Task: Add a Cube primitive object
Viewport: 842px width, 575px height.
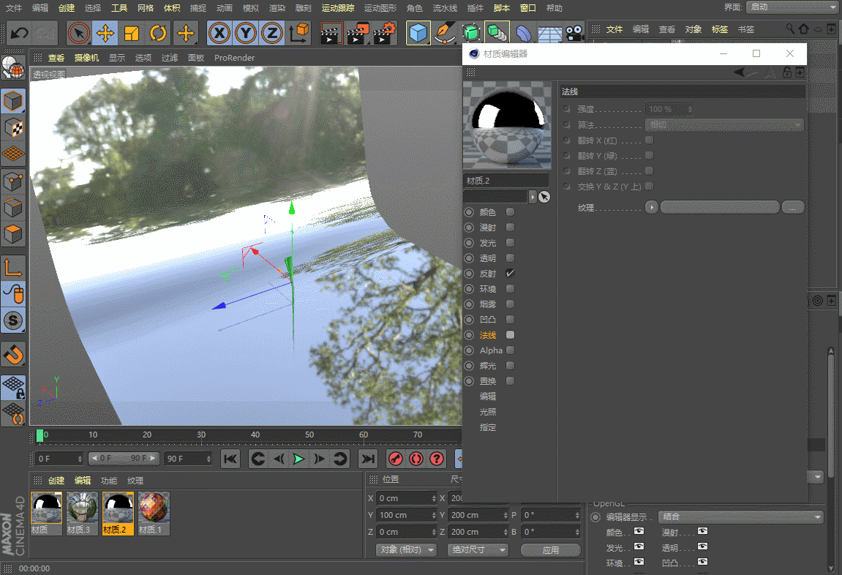Action: 418,34
